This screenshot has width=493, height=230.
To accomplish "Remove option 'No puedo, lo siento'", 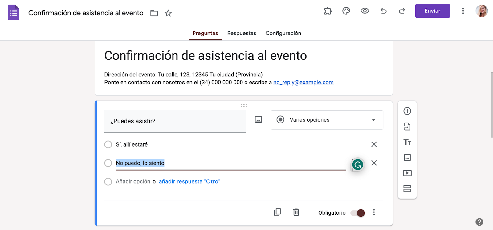I will point(374,163).
